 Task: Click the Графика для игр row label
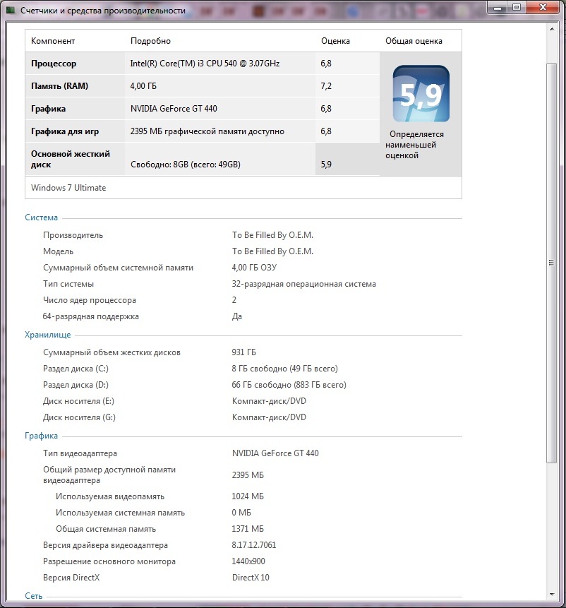(x=64, y=131)
